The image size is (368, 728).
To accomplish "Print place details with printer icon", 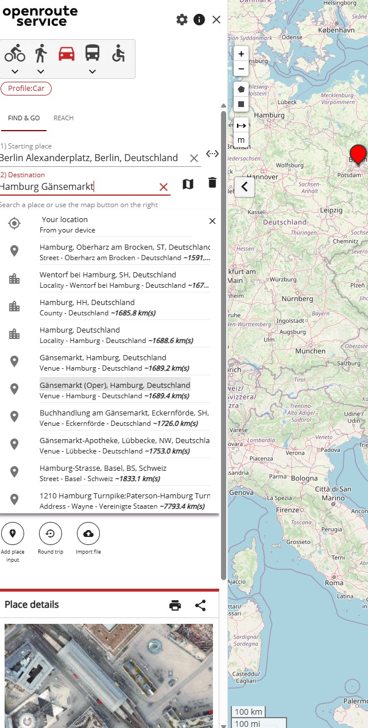I will [175, 605].
